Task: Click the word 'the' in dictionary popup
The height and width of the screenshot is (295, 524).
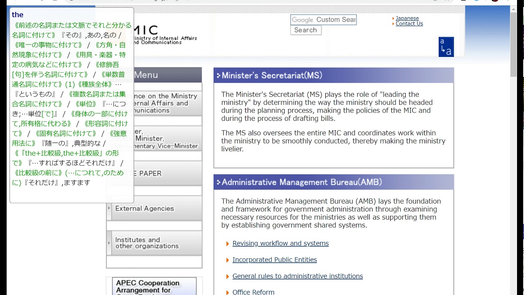Action: (x=18, y=15)
